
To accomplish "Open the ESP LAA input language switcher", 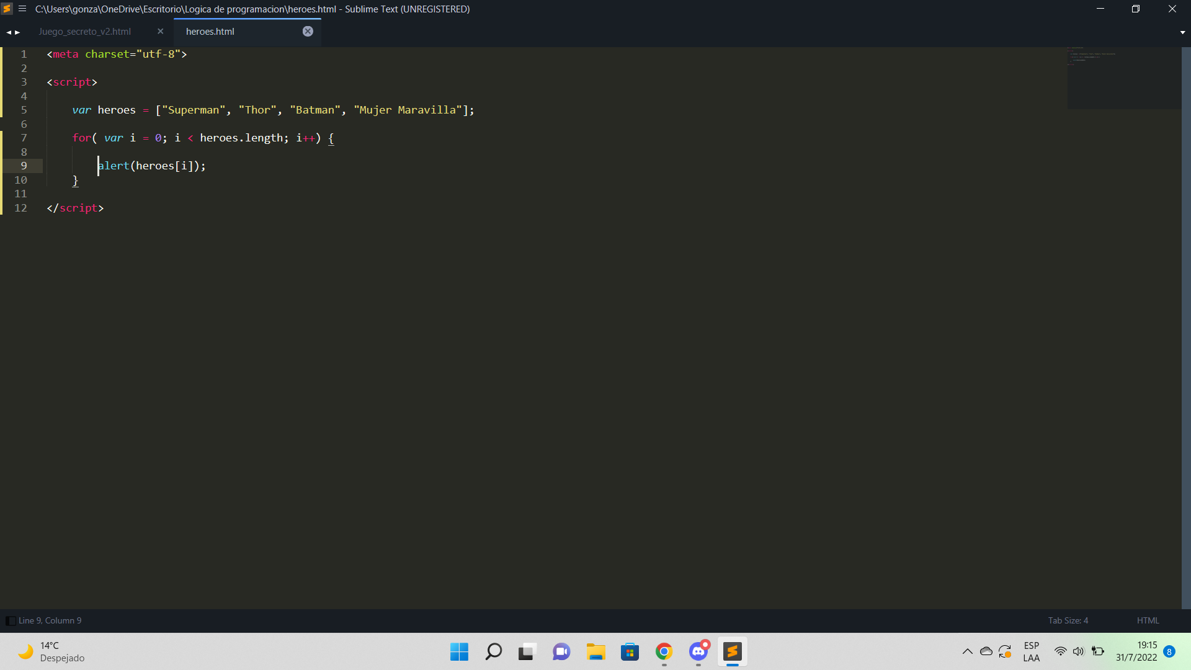I will (1032, 651).
